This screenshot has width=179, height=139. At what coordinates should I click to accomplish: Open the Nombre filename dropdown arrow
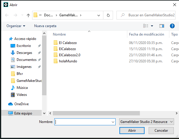(x=113, y=122)
